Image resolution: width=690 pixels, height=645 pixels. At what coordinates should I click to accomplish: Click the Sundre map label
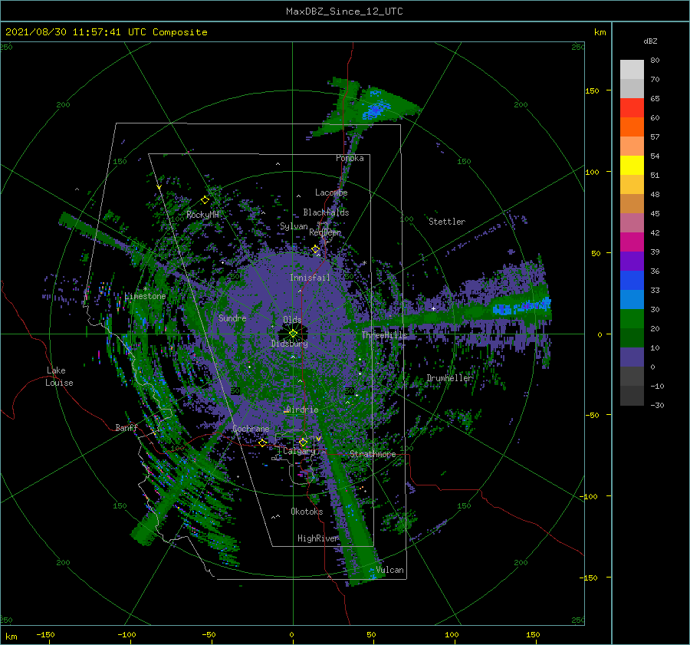pos(232,318)
